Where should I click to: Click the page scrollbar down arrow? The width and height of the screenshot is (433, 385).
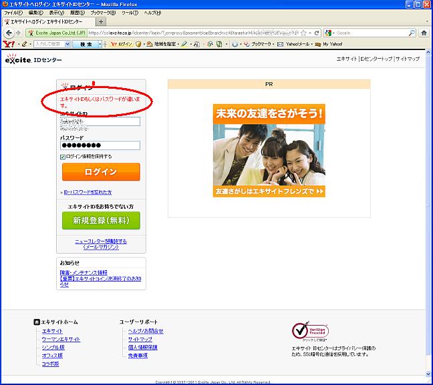tap(428, 374)
